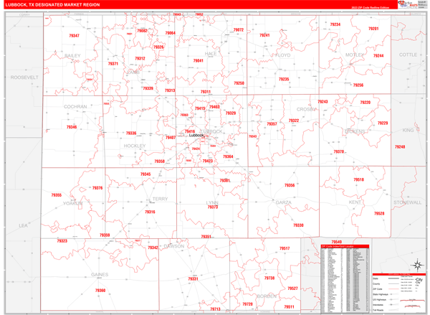Viewport: 430px width, 315px height.
Task: Select the KING county label
Action: click(408, 130)
